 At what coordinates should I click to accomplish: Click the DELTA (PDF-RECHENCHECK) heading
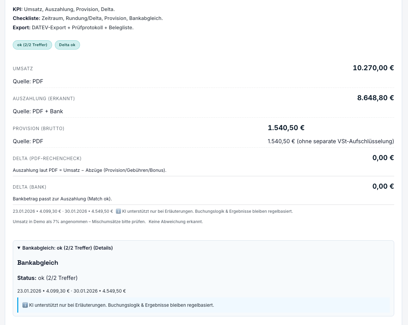[47, 158]
